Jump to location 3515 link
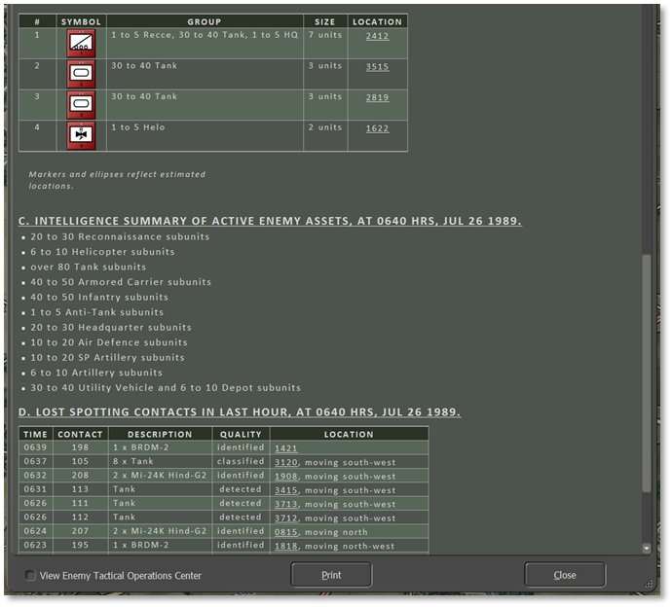This screenshot has width=672, height=607. pos(377,67)
